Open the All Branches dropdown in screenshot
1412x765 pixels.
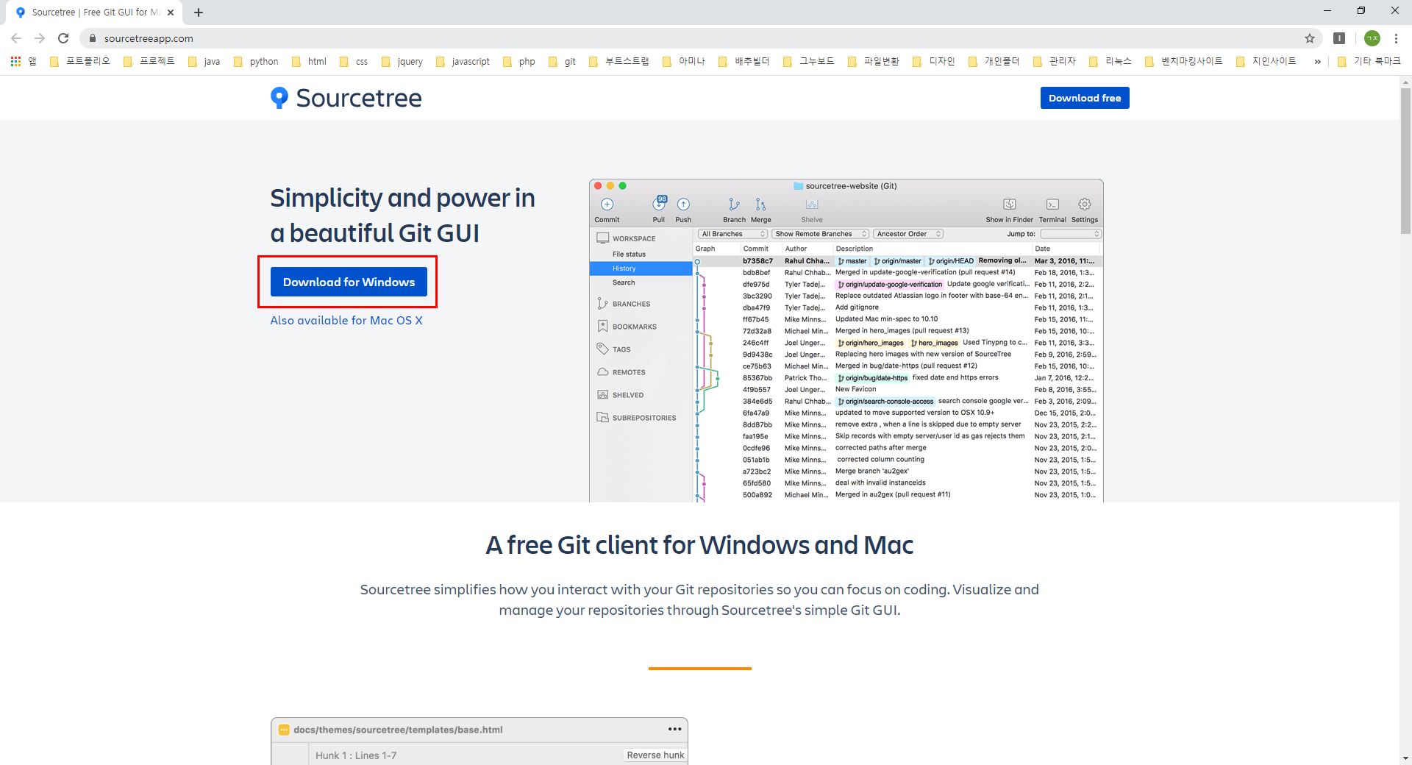732,234
